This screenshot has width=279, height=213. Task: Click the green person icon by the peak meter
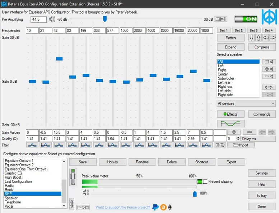(73, 177)
